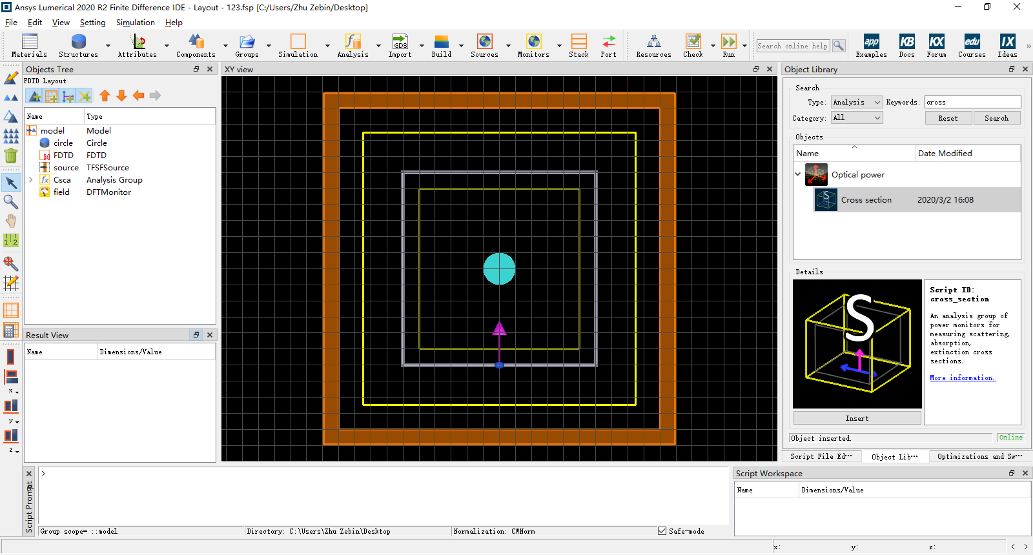Click the Structures toolbar icon

[x=79, y=43]
